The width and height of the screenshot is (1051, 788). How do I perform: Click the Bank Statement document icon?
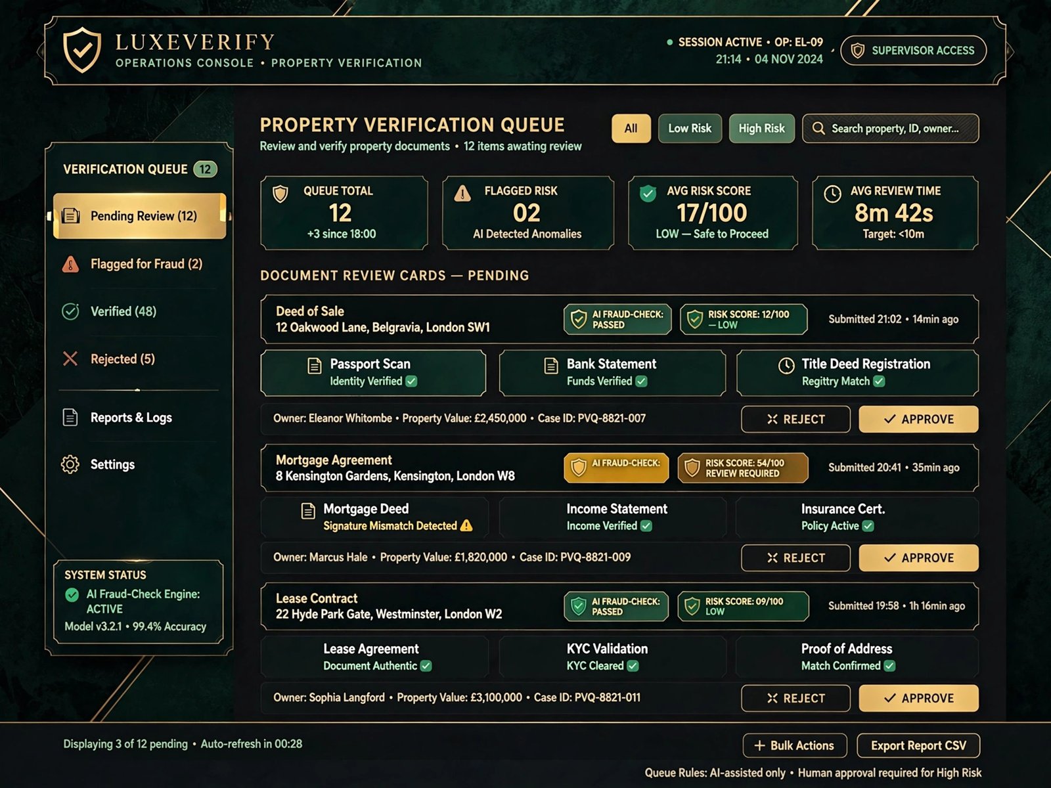(551, 366)
